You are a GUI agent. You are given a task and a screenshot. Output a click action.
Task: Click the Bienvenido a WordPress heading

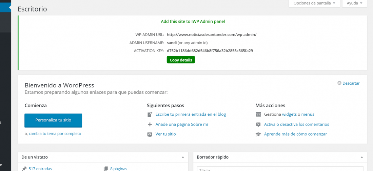coord(59,85)
